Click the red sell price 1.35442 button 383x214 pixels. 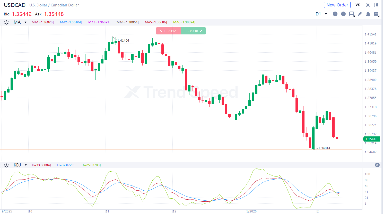pyautogui.click(x=168, y=31)
